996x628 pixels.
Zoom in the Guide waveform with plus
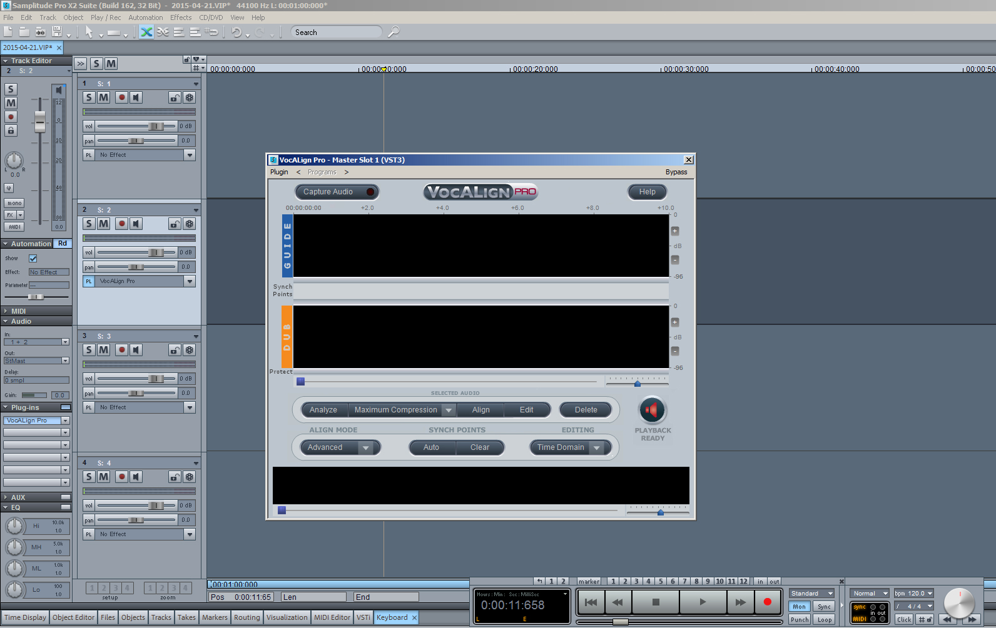675,231
